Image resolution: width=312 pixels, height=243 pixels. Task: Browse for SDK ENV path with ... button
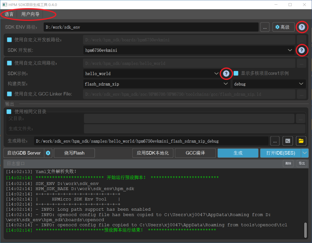265,27
